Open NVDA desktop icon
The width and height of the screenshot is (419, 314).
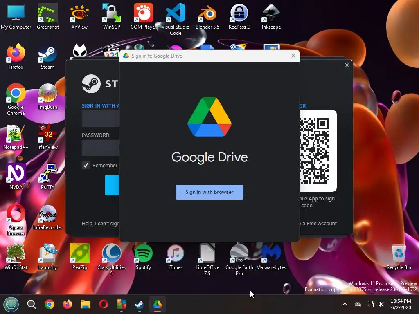tap(16, 177)
